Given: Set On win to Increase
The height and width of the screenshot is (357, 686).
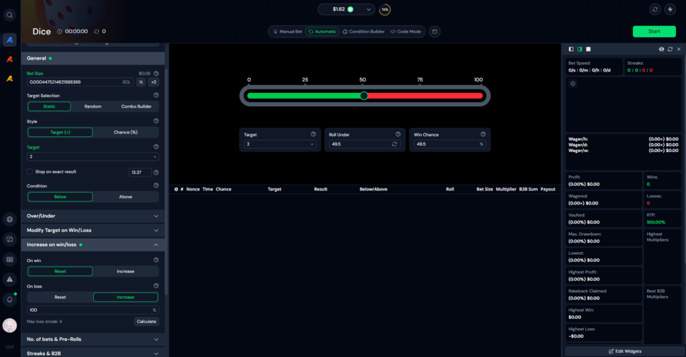Looking at the screenshot, I should (125, 271).
